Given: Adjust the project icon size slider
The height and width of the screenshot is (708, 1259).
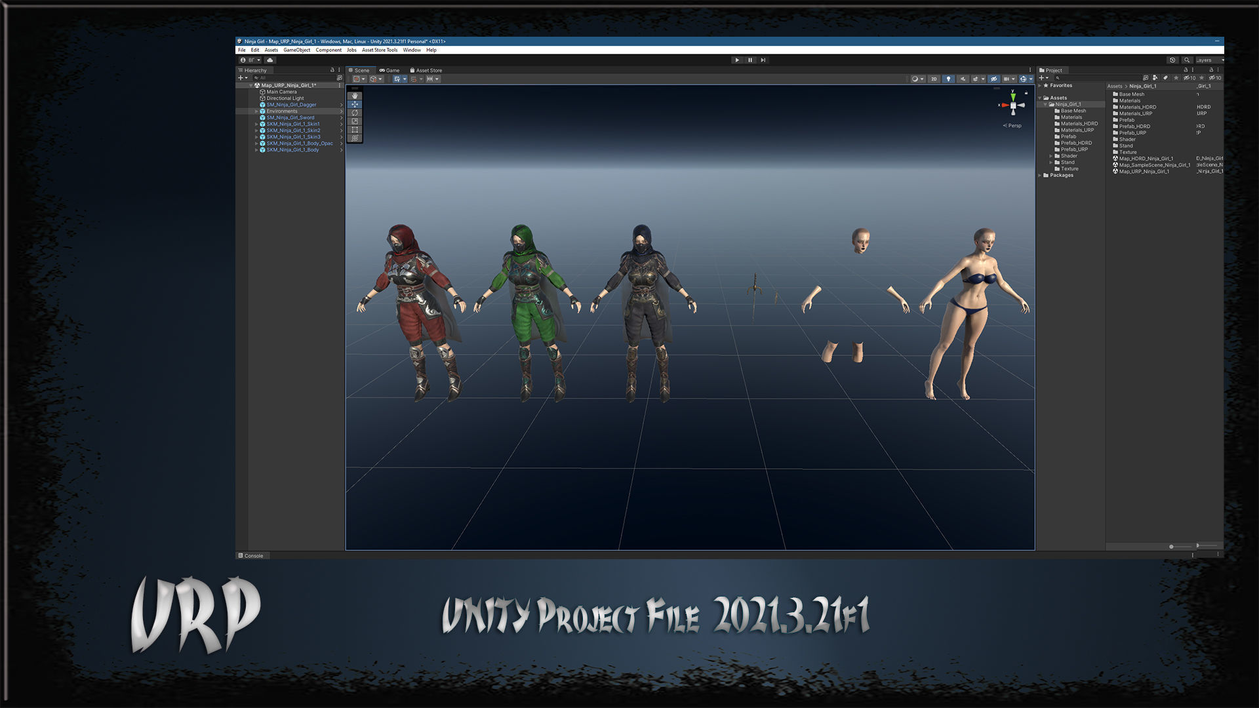Looking at the screenshot, I should 1172,547.
